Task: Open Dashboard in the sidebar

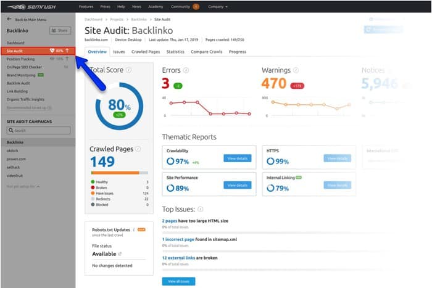Action: 15,43
